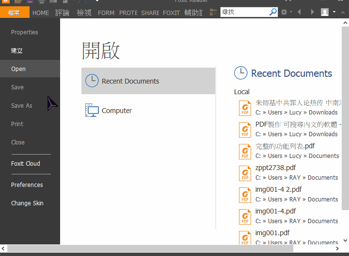Click PDF icon of img001.pdf

pos(245,238)
